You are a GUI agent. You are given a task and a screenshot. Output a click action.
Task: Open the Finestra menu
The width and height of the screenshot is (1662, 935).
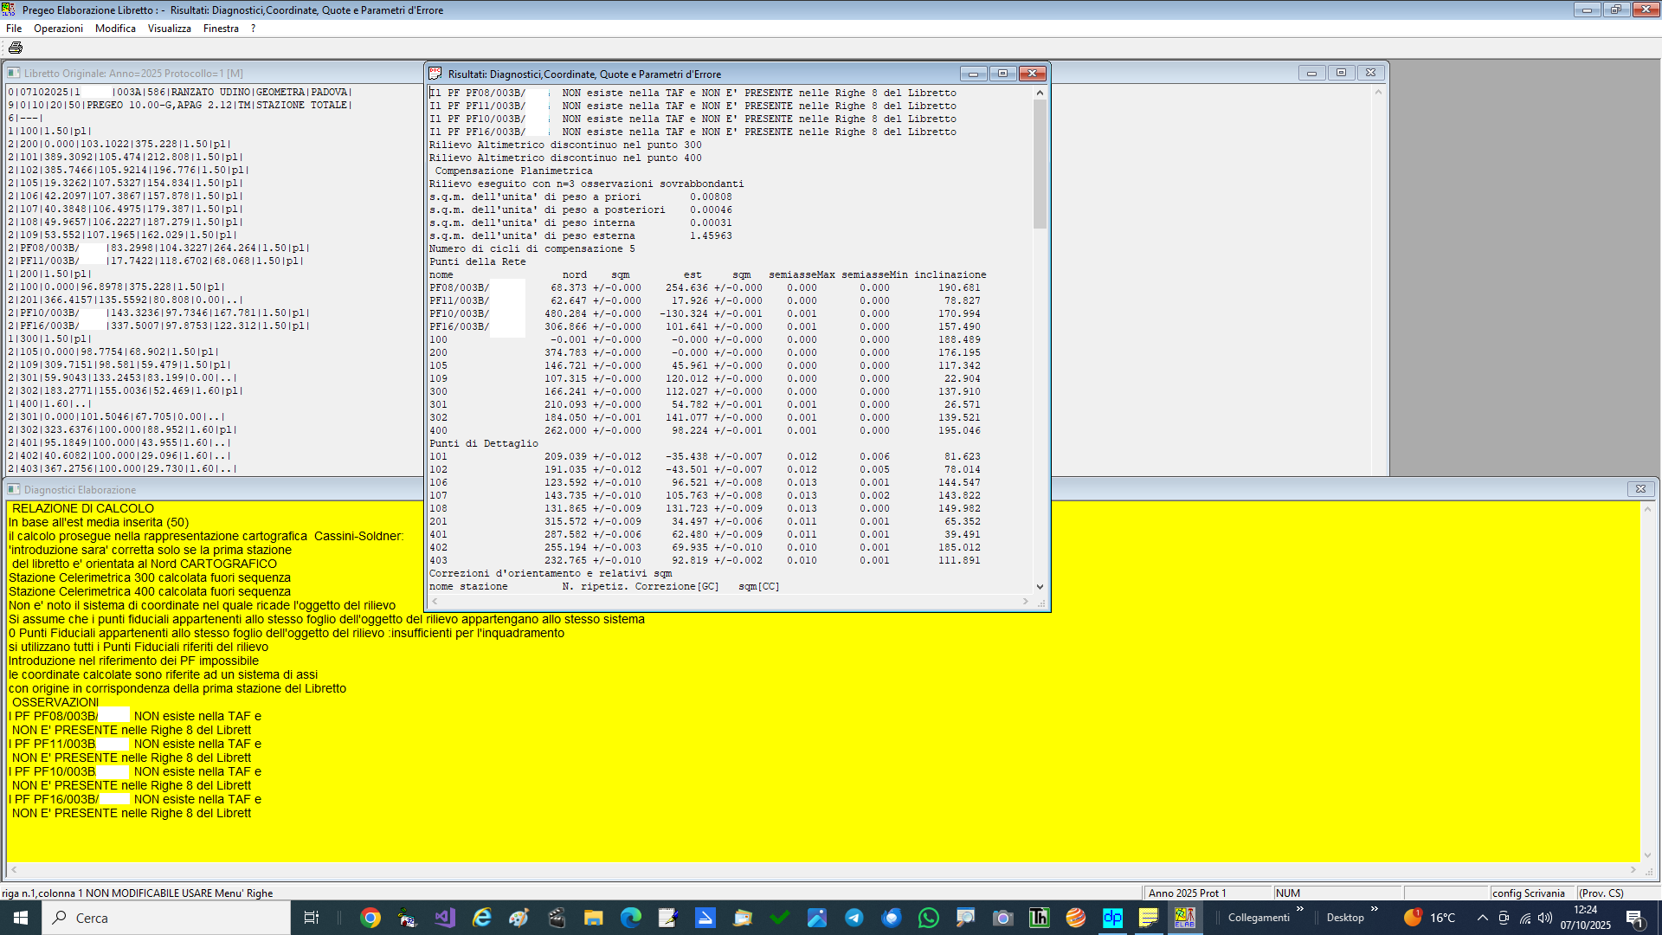221,29
